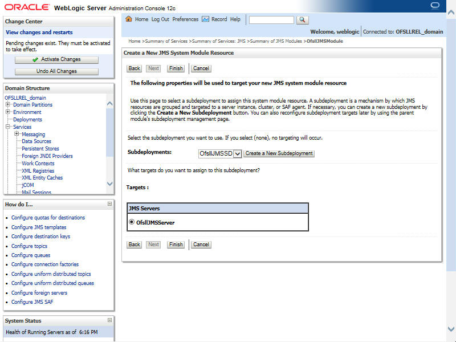Screen dimensions: 456x342
Task: Open Summary of Services: JMS breadcrumb
Action: point(219,41)
